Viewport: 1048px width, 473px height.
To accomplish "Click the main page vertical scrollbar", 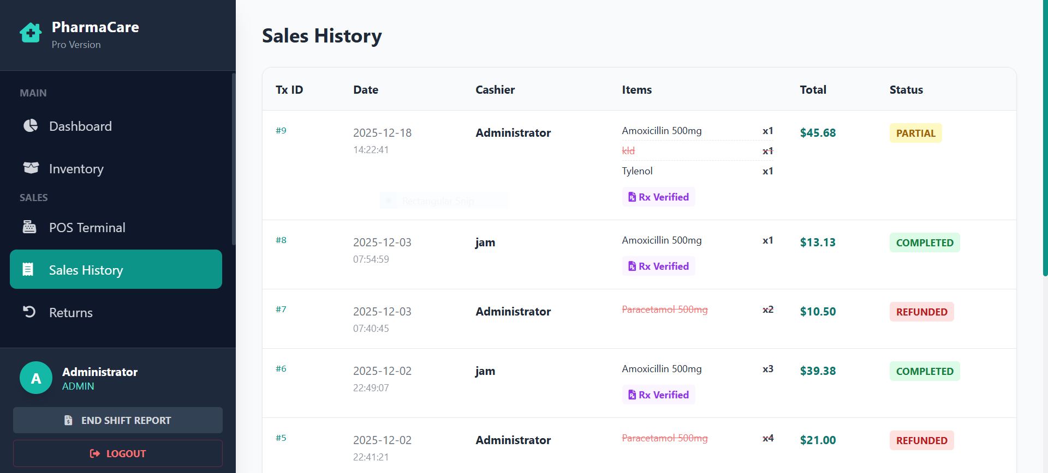I will [1045, 138].
